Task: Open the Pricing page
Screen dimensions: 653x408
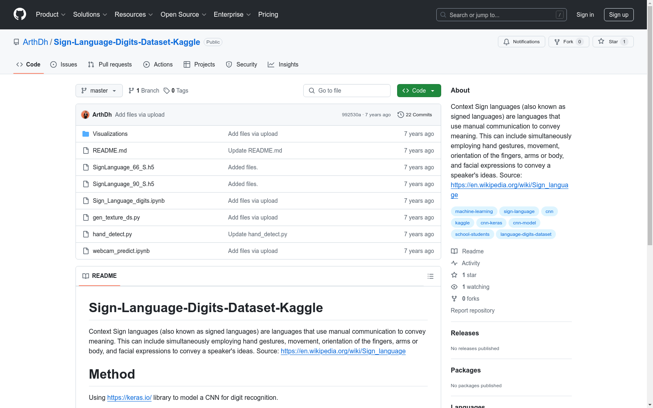Action: pos(268,15)
